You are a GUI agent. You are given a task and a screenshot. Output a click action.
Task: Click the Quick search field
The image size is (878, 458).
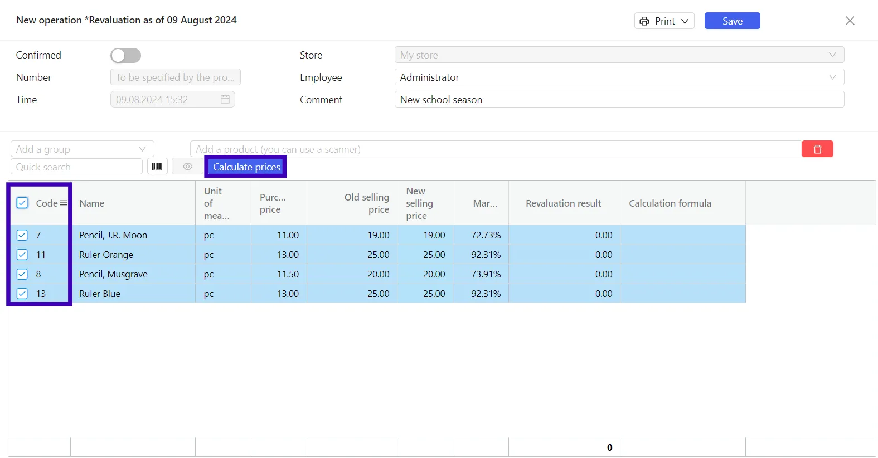tap(76, 167)
